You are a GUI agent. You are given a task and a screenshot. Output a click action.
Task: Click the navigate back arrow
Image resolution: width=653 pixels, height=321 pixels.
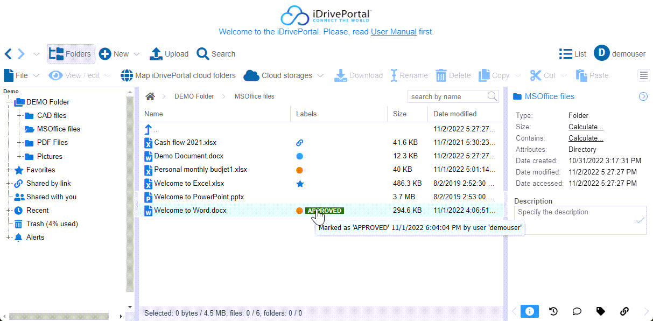coord(8,54)
